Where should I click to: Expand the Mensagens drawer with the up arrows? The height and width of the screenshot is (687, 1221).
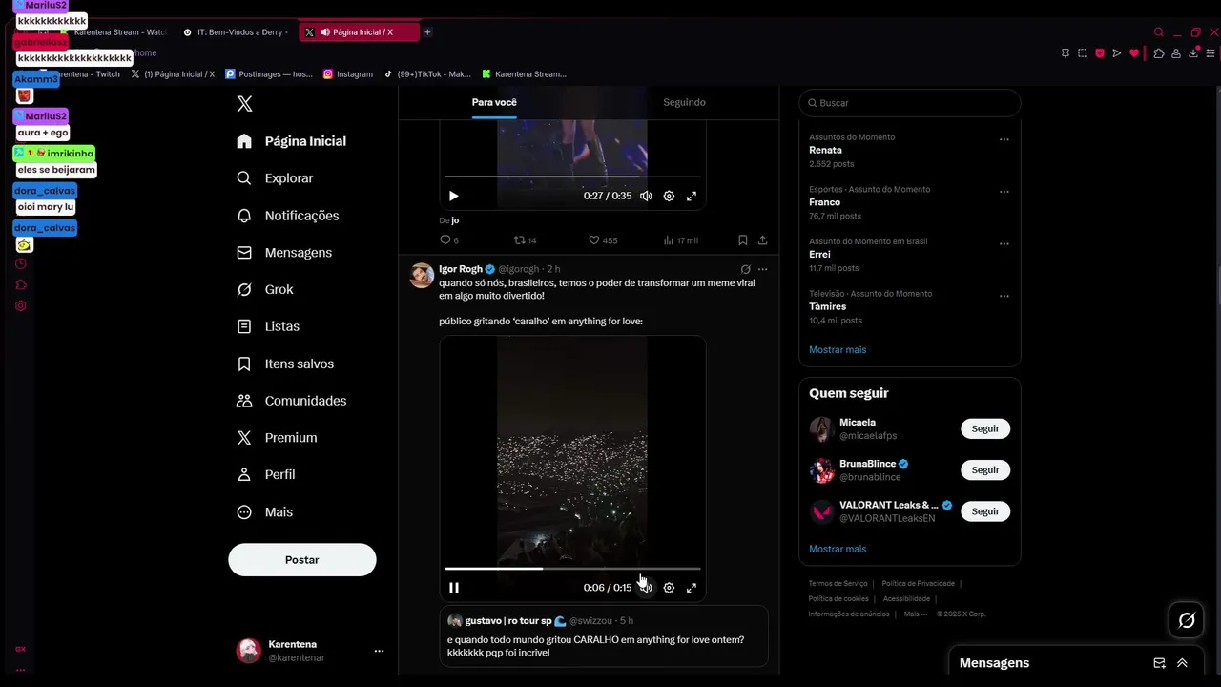pyautogui.click(x=1182, y=663)
